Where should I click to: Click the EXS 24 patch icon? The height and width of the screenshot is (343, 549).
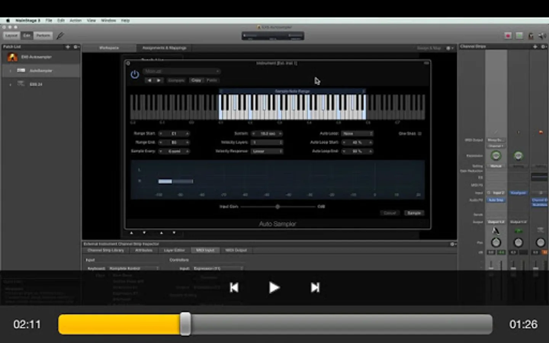coord(21,84)
